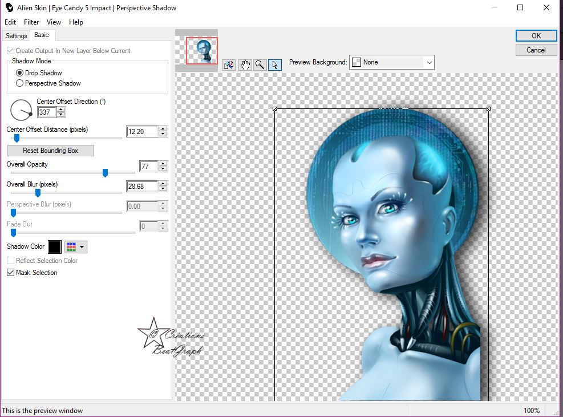Decrease Overall Blur stepper
The height and width of the screenshot is (417, 563).
coord(163,189)
